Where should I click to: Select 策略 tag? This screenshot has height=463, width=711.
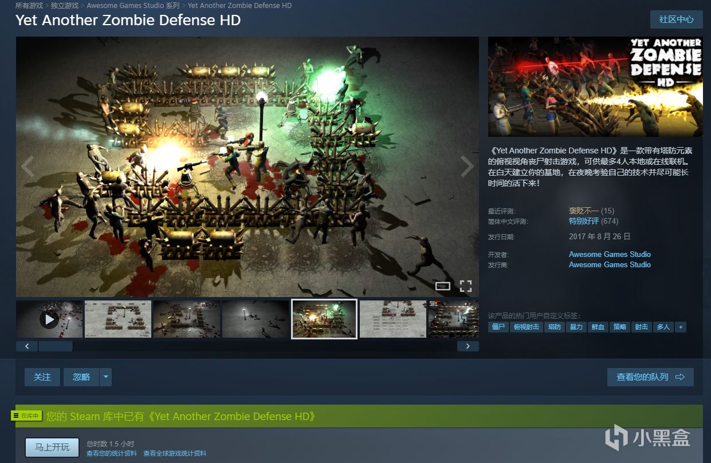coord(619,327)
